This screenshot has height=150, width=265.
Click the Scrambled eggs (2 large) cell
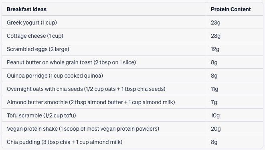click(x=104, y=49)
